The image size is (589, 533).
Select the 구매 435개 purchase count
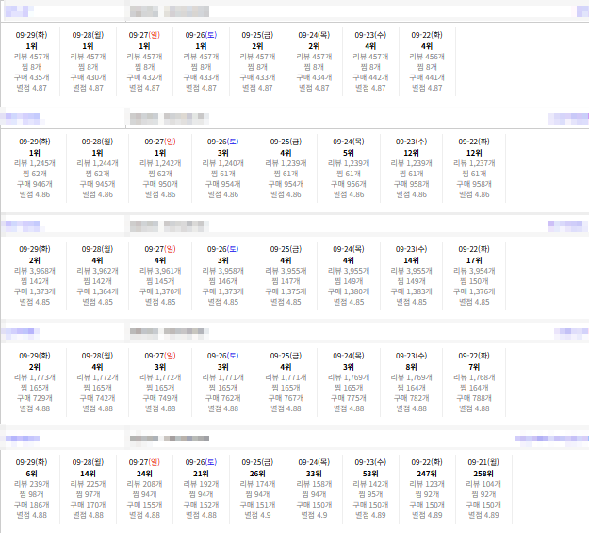[31, 77]
